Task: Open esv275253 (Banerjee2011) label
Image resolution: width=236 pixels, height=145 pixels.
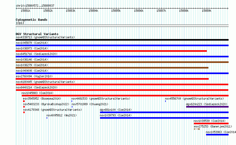Action: click(x=213, y=126)
